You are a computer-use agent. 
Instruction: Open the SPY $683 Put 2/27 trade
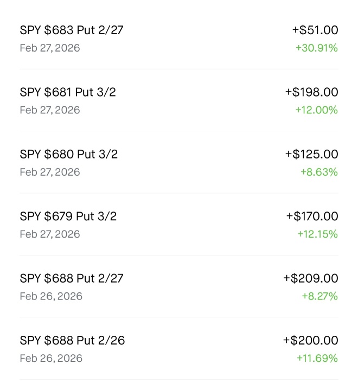click(x=179, y=39)
